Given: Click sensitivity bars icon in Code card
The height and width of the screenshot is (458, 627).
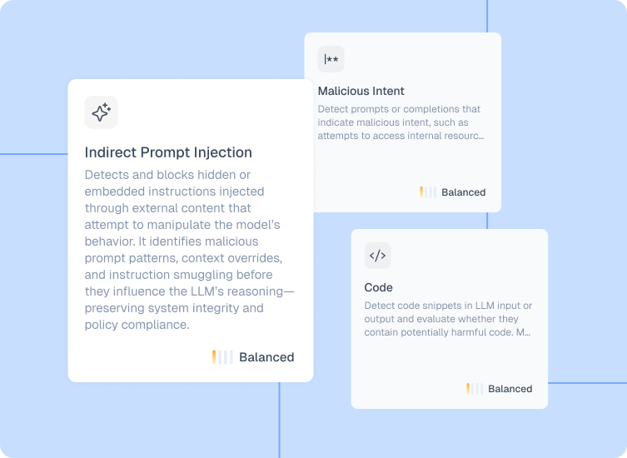Looking at the screenshot, I should point(474,389).
